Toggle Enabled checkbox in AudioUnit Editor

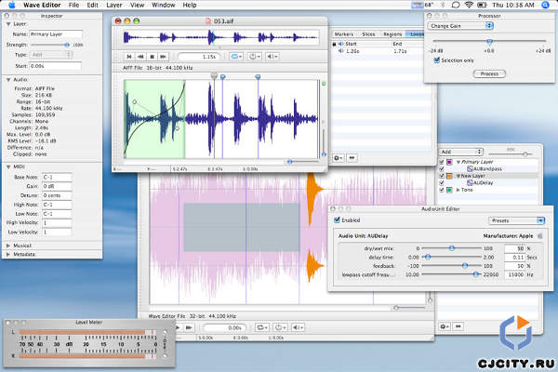pos(337,220)
